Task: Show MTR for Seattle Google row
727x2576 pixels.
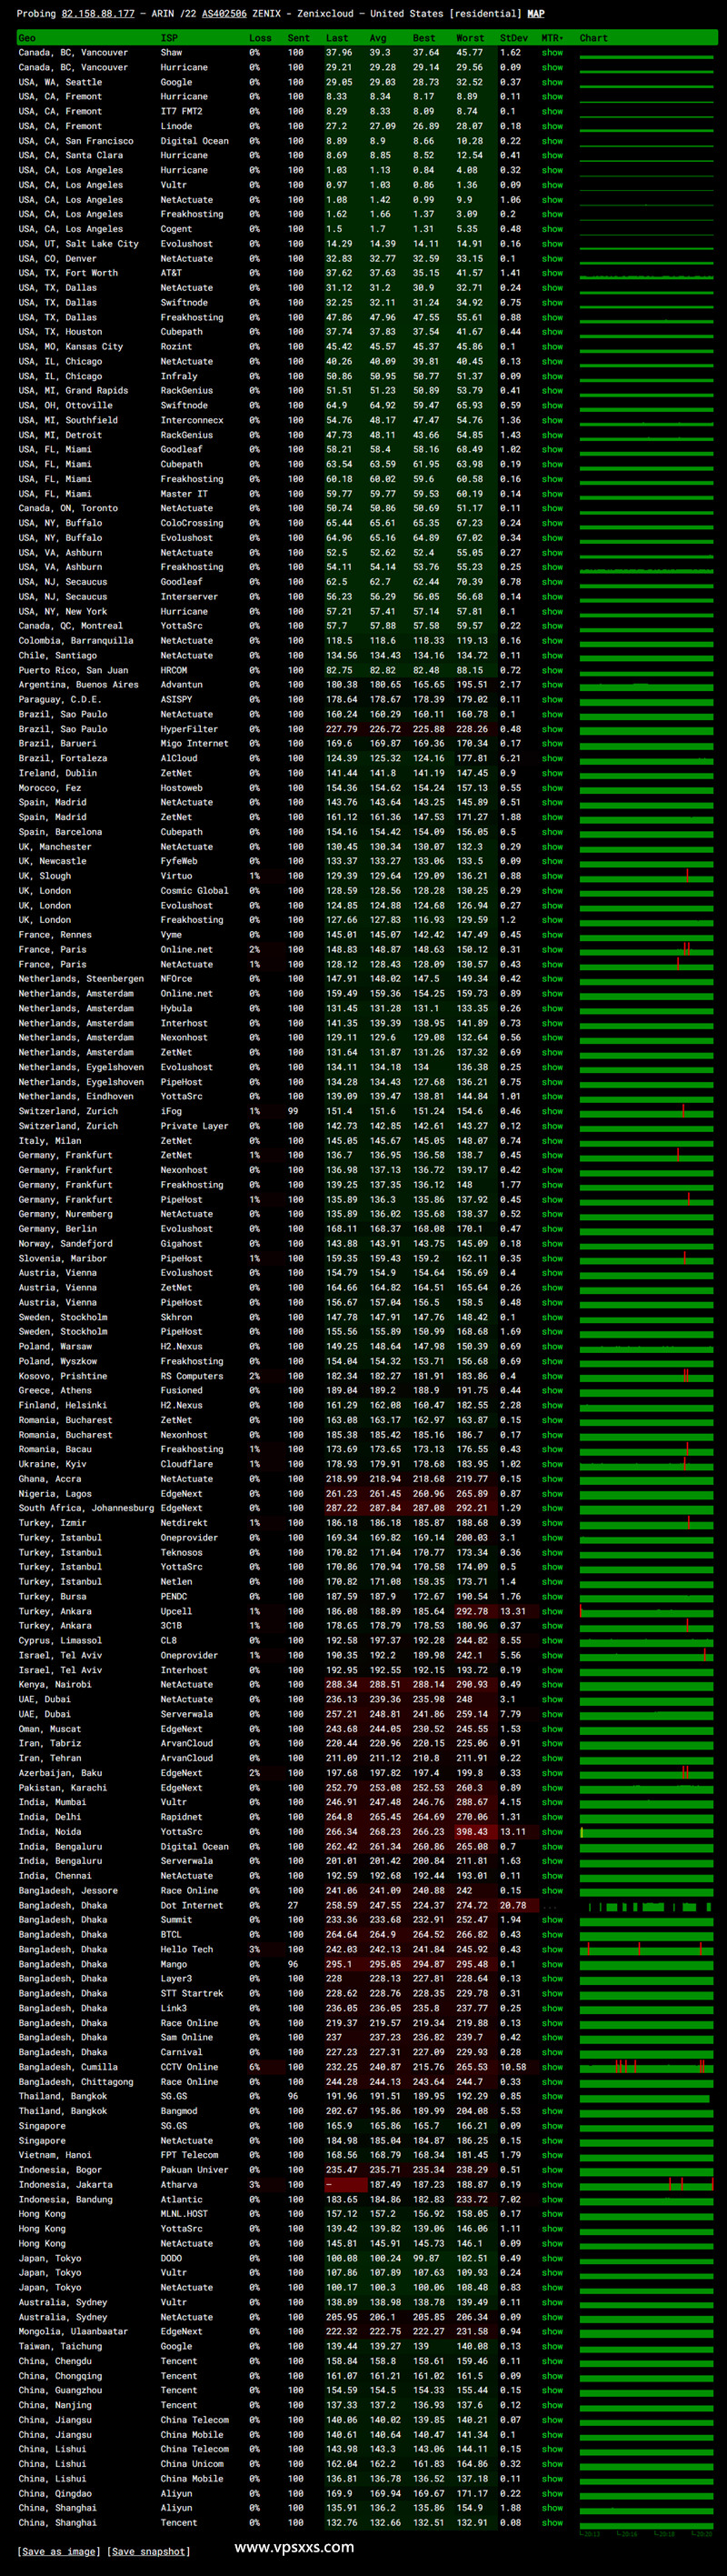Action: tap(552, 82)
